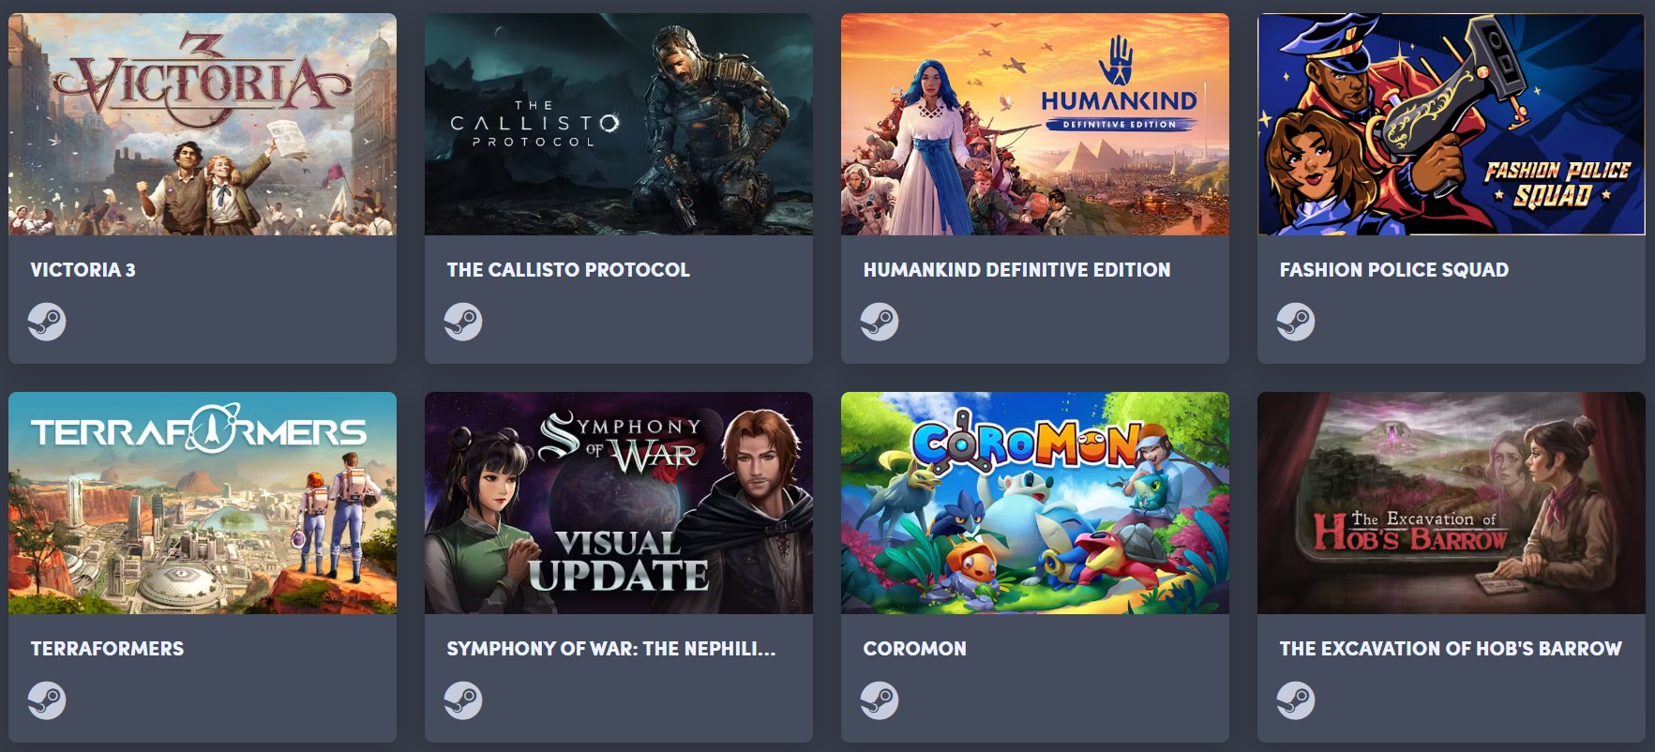Select the Humankind Definitive Edition artwork
Screen dimensions: 1655x752
(1035, 124)
